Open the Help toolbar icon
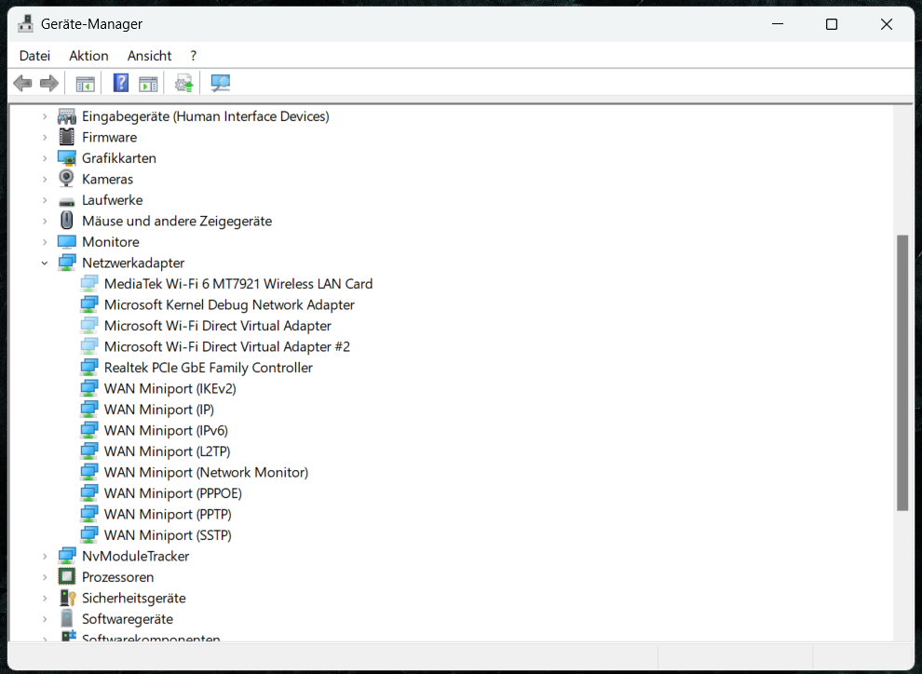The height and width of the screenshot is (674, 922). pyautogui.click(x=120, y=83)
